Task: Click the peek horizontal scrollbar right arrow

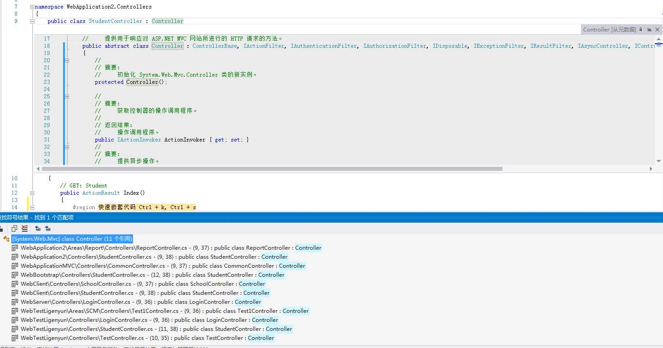Action: tap(651, 169)
